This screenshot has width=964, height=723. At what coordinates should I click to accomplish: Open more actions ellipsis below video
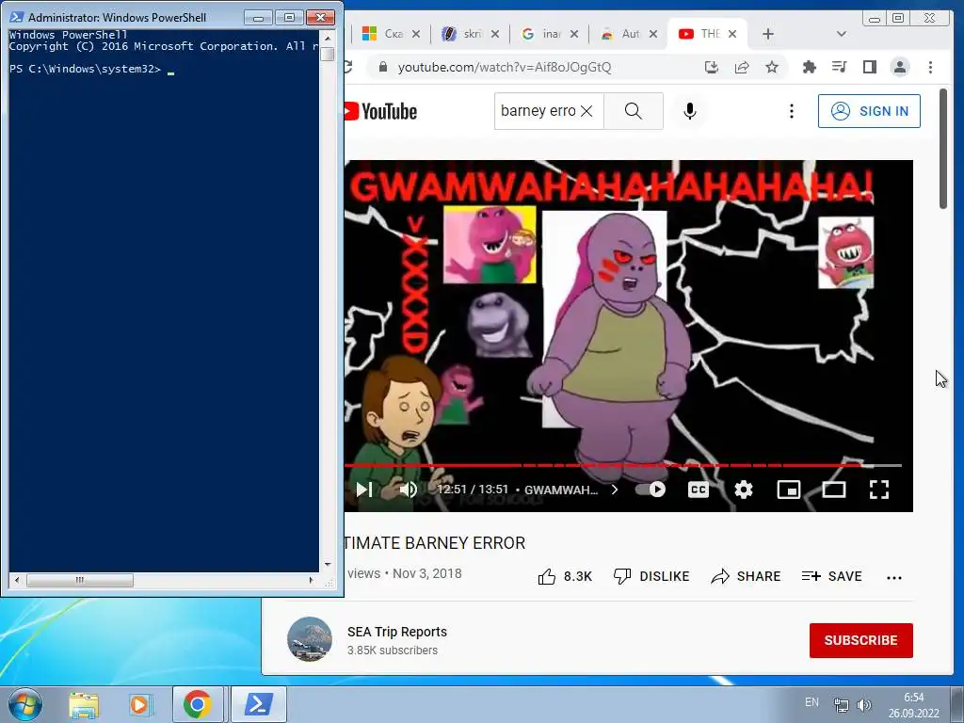click(894, 577)
